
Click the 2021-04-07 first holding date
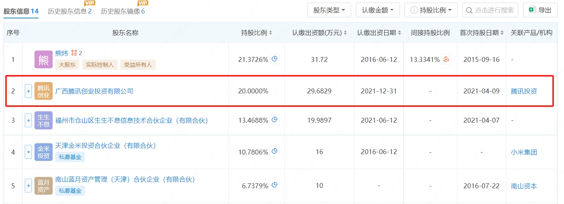click(481, 120)
